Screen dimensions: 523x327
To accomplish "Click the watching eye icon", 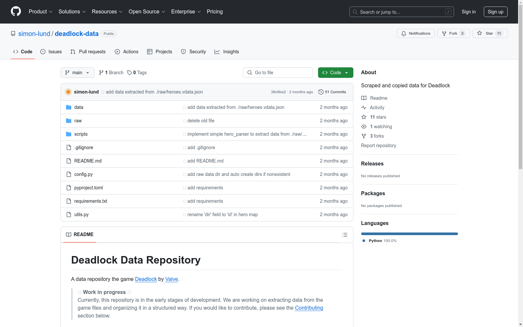I will 364,127.
